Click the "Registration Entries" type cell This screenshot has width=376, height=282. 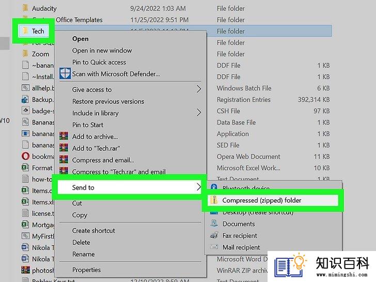coord(243,100)
